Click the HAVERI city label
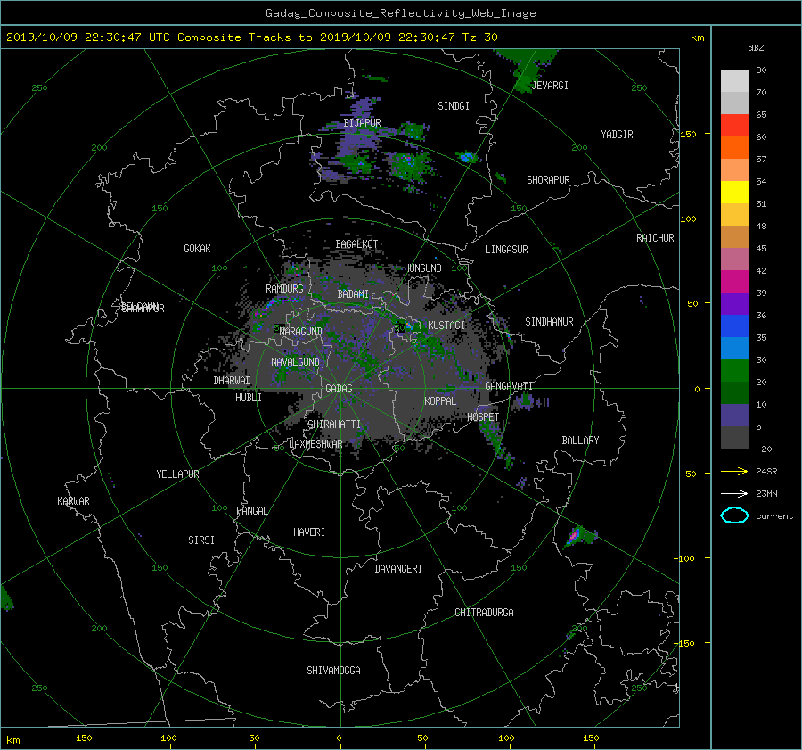Viewport: 802px width, 750px height. (309, 532)
